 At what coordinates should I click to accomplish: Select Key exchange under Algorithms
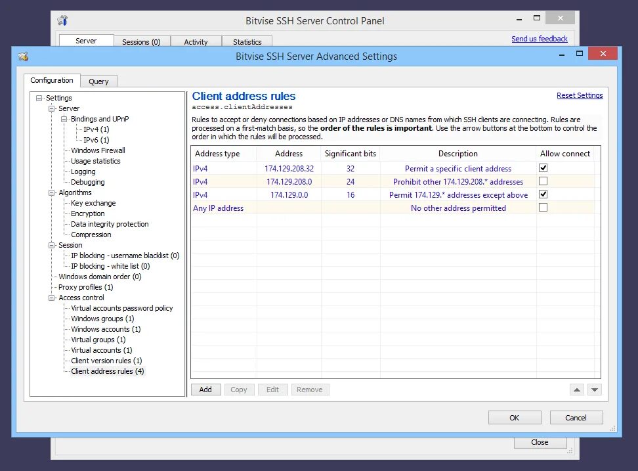93,203
